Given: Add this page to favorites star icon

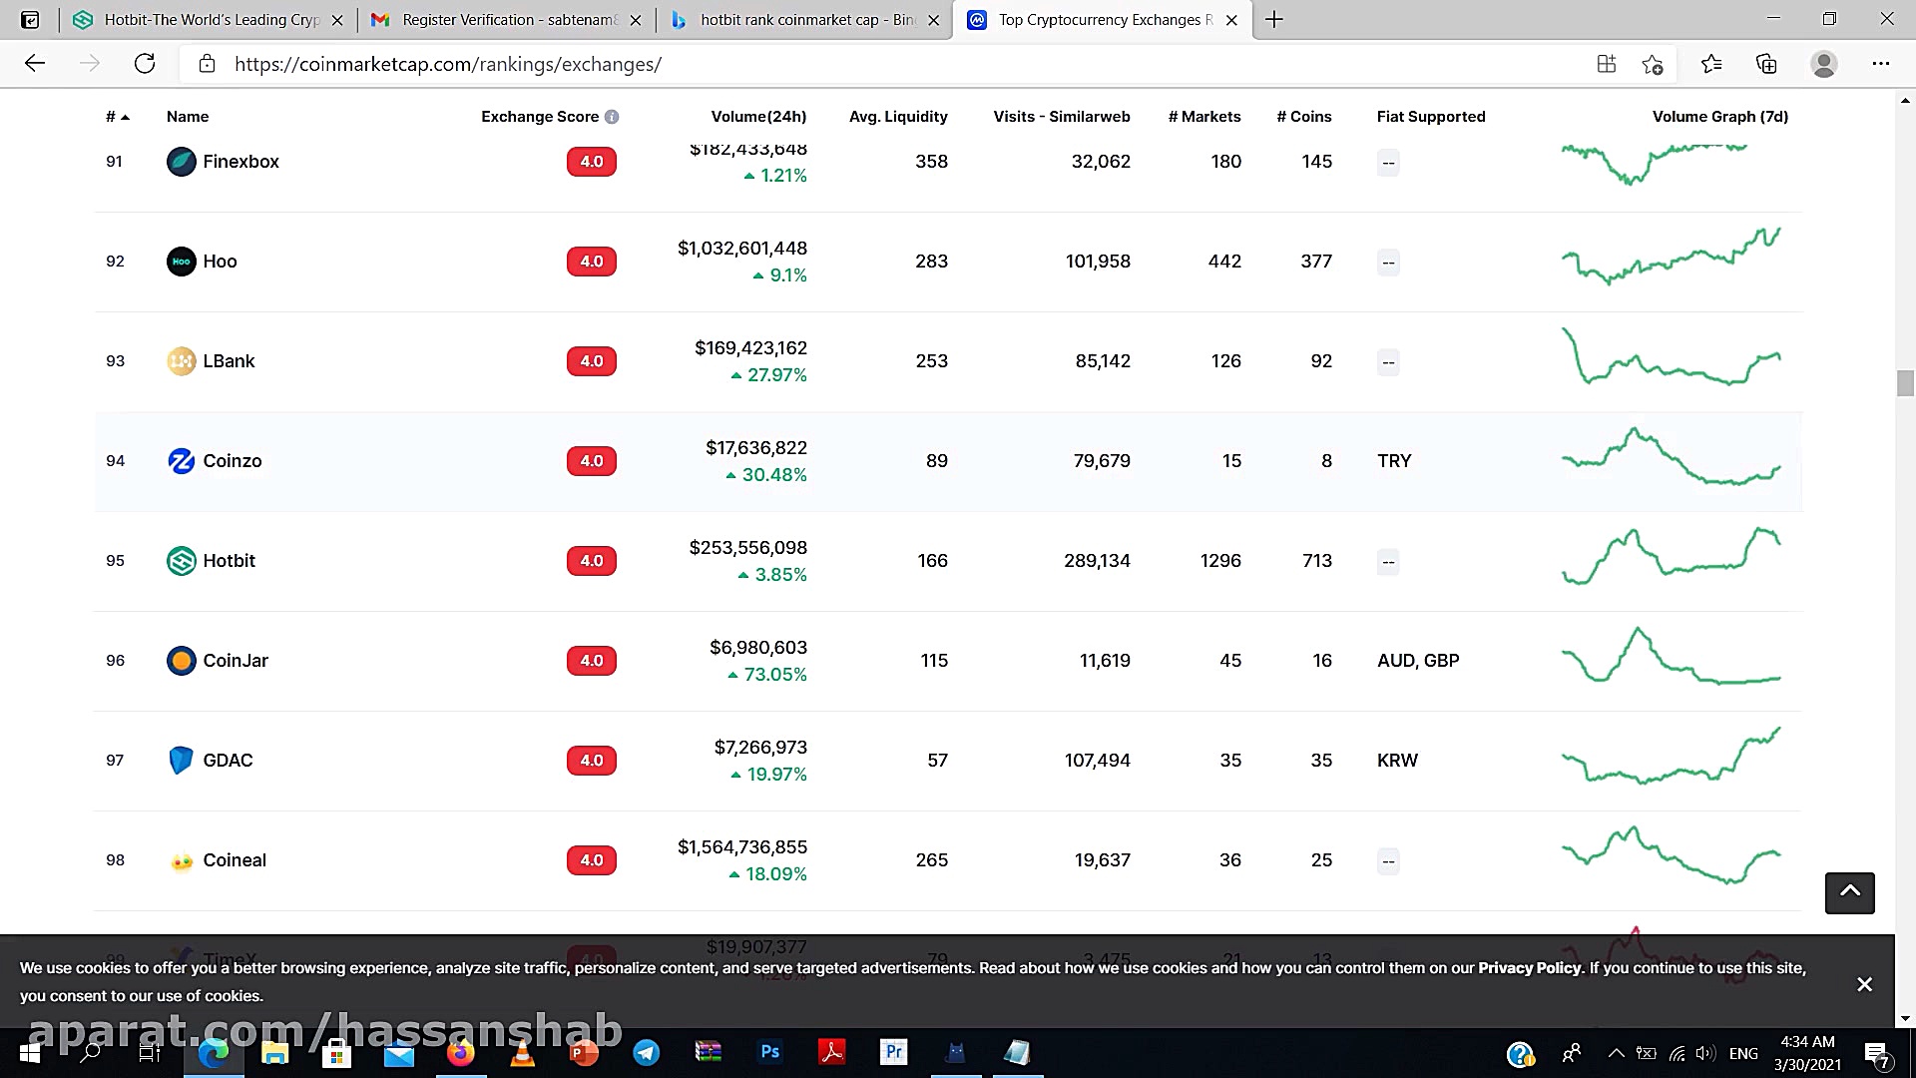Looking at the screenshot, I should (1653, 64).
